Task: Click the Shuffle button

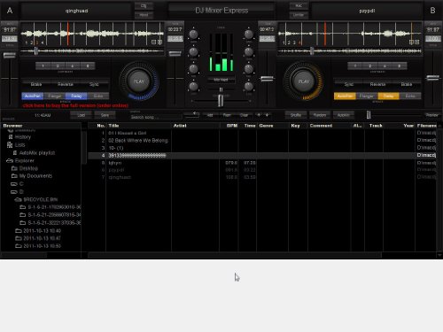Action: [296, 115]
